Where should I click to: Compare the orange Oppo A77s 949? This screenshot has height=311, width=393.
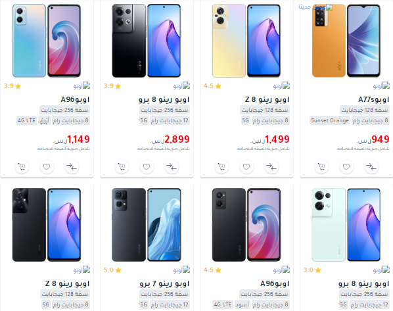[x=371, y=167]
